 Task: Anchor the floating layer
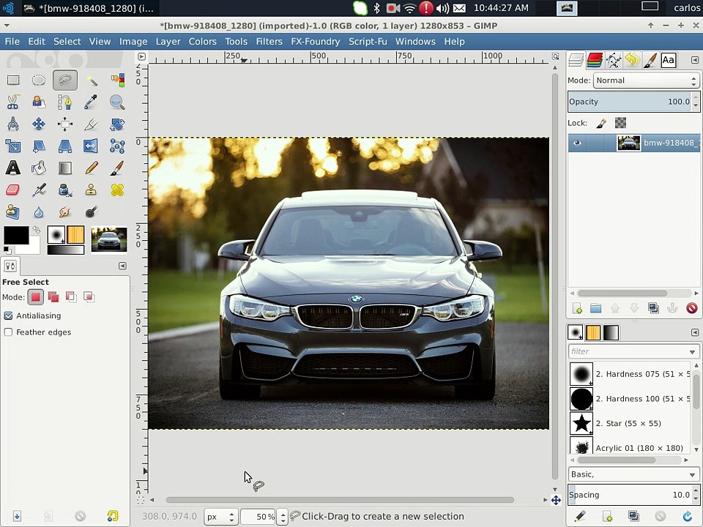(x=672, y=308)
